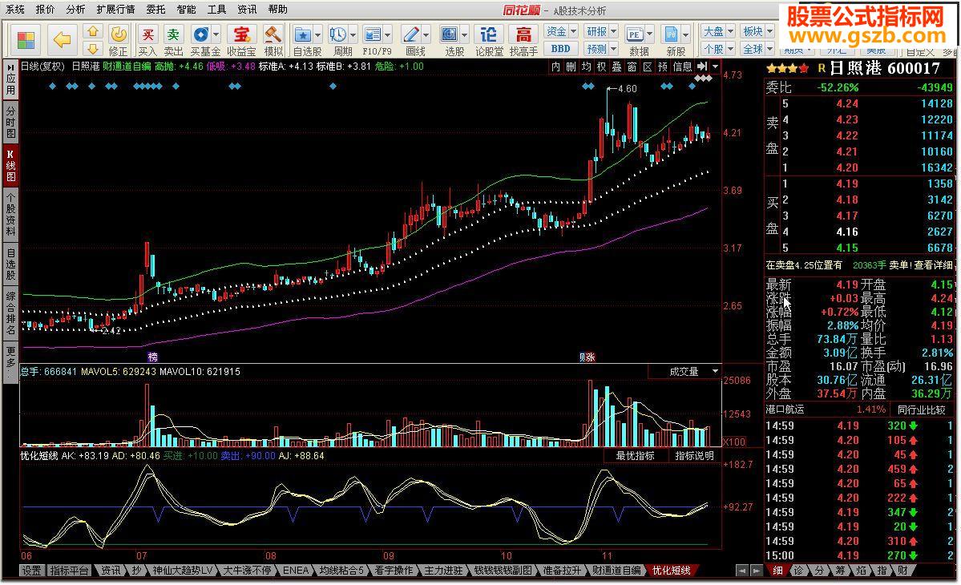Click the left scroll arrow beside indicator tabs
The width and height of the screenshot is (961, 585).
click(741, 571)
